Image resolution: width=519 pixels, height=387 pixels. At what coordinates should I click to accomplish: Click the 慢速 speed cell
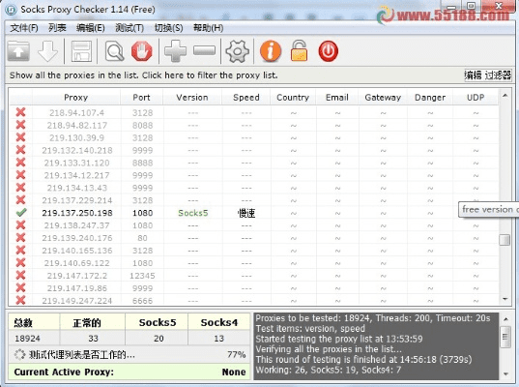(246, 213)
